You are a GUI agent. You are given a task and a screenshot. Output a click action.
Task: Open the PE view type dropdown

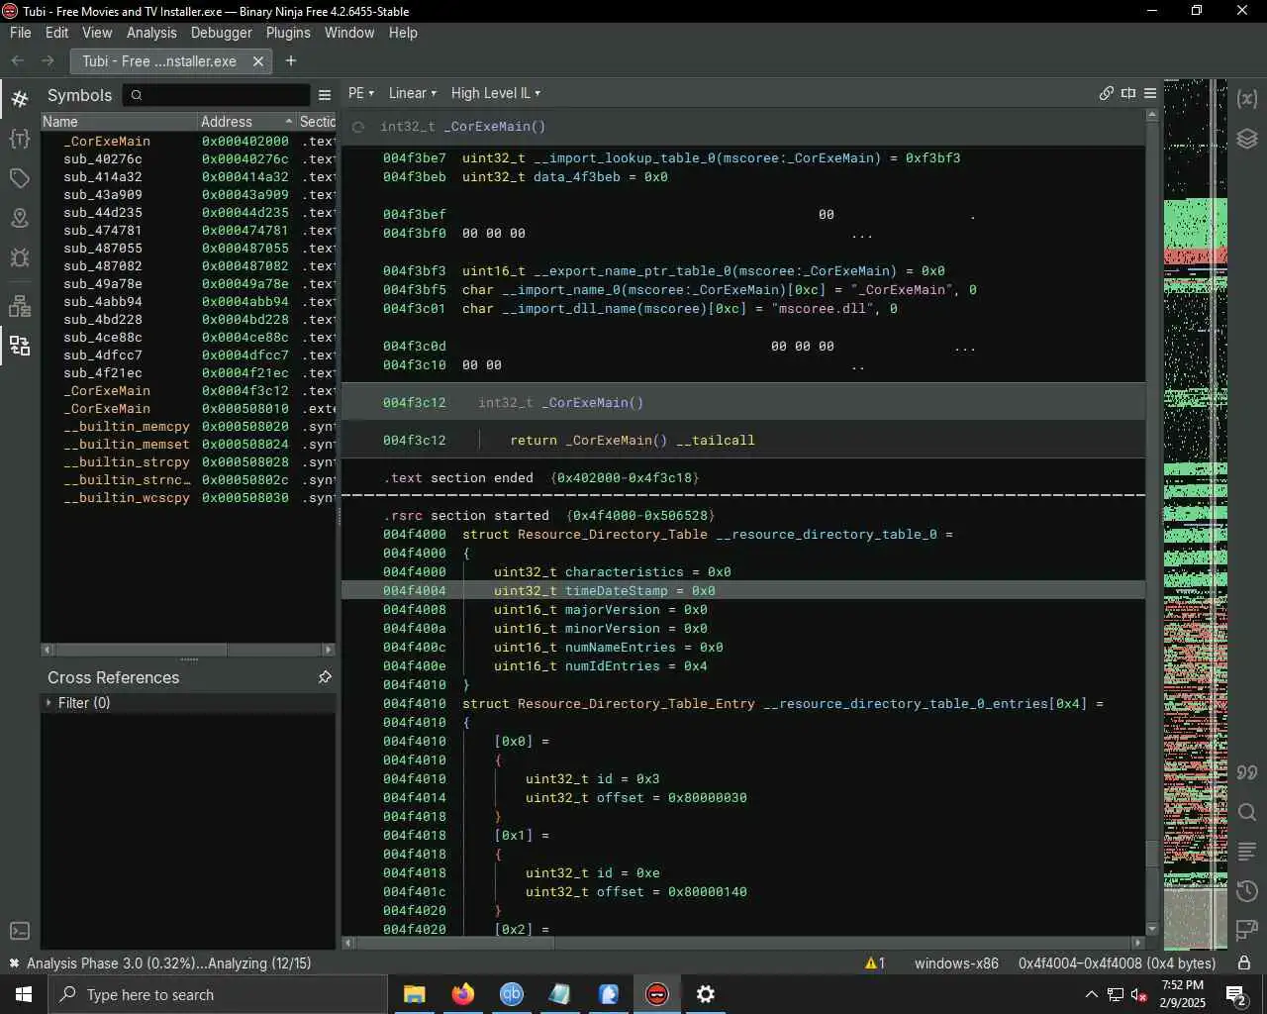coord(361,93)
